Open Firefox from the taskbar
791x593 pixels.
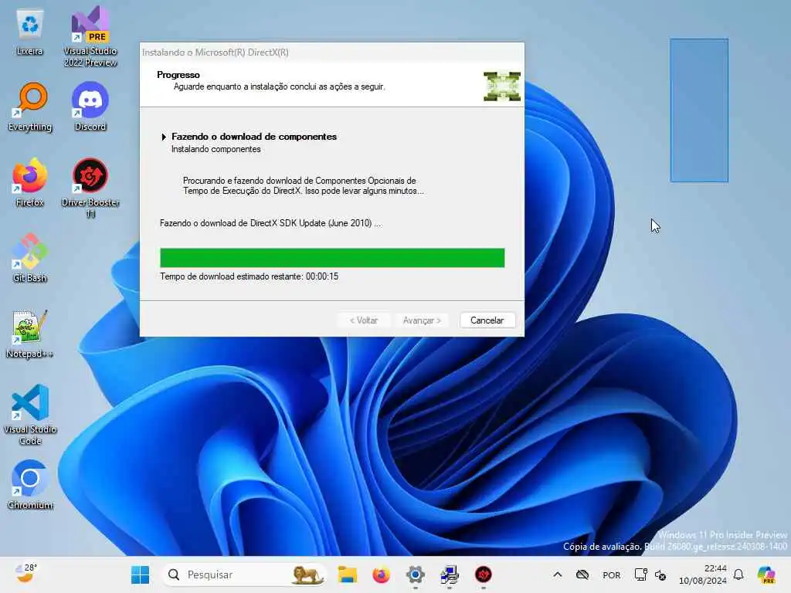381,574
